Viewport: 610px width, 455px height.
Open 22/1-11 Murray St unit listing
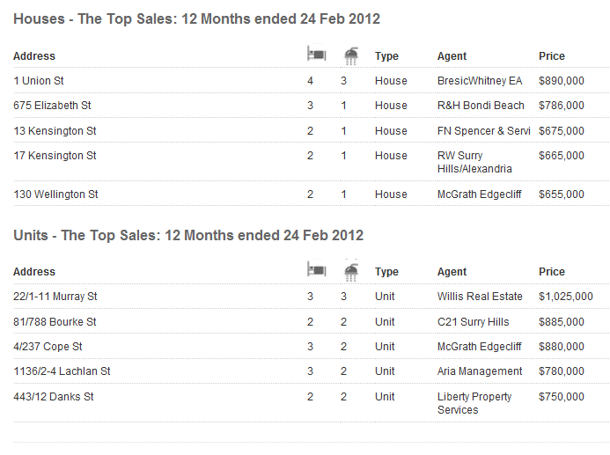pos(55,297)
